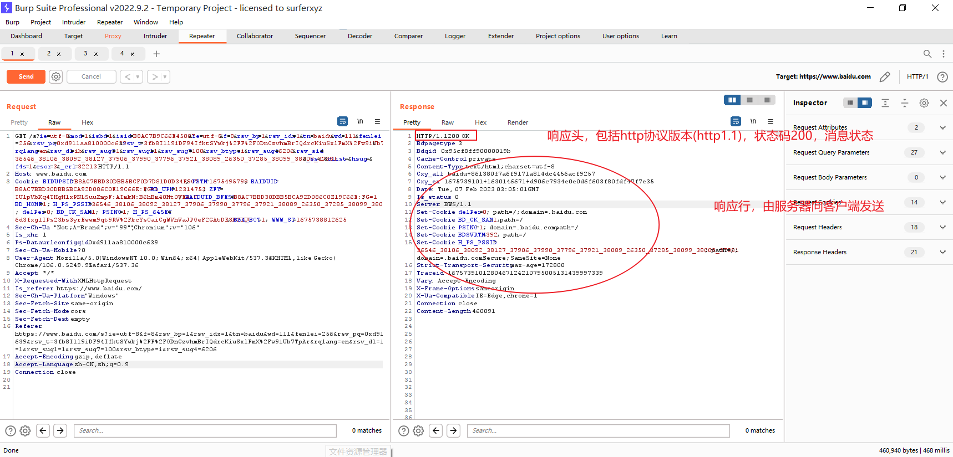Show Request in Hex view
The width and height of the screenshot is (953, 457).
click(88, 122)
